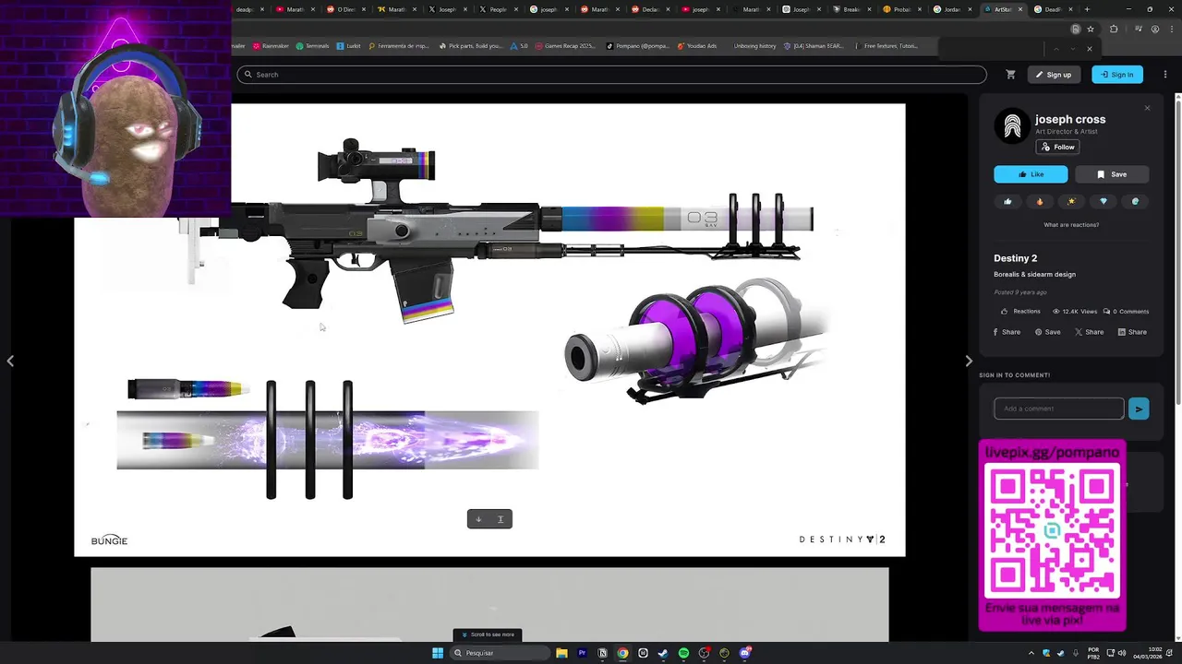
Task: Open the 'Games Recap 2025' bookmark
Action: tap(565, 46)
